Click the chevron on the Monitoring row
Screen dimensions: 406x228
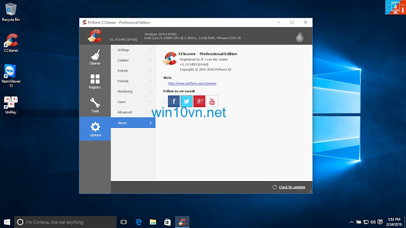150,91
